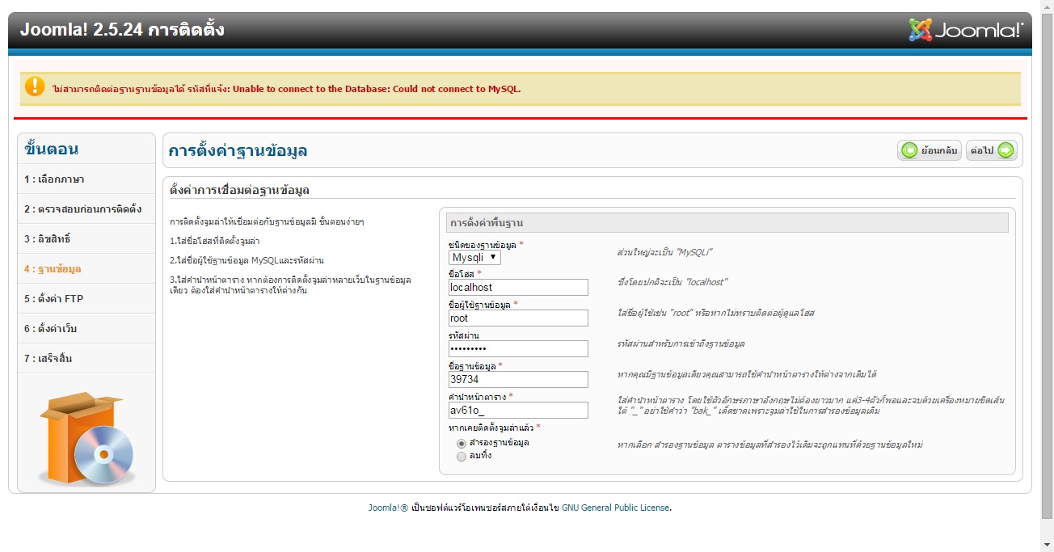
Task: Select the สำรองฐานข้อมูล radio option
Action: coord(462,443)
